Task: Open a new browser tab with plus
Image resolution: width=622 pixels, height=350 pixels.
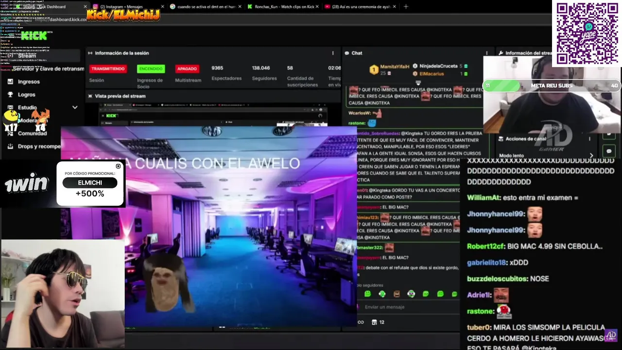Action: click(x=406, y=7)
